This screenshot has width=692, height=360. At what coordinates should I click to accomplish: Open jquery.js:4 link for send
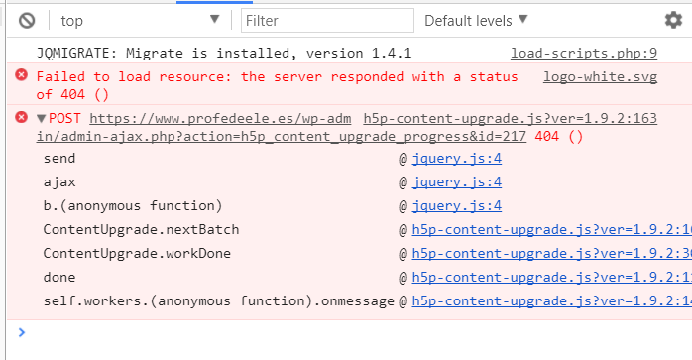(457, 158)
